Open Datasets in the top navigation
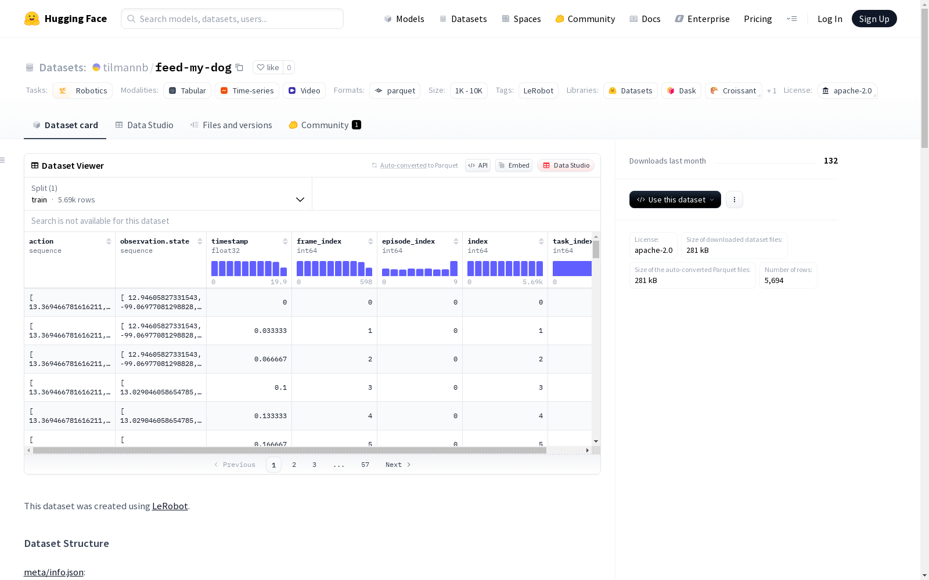This screenshot has height=580, width=929. [463, 19]
